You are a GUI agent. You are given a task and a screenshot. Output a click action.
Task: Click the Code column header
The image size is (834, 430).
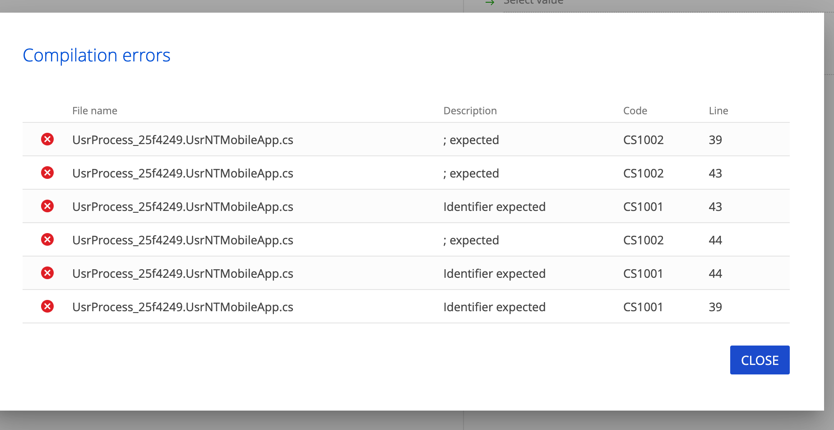(x=635, y=111)
